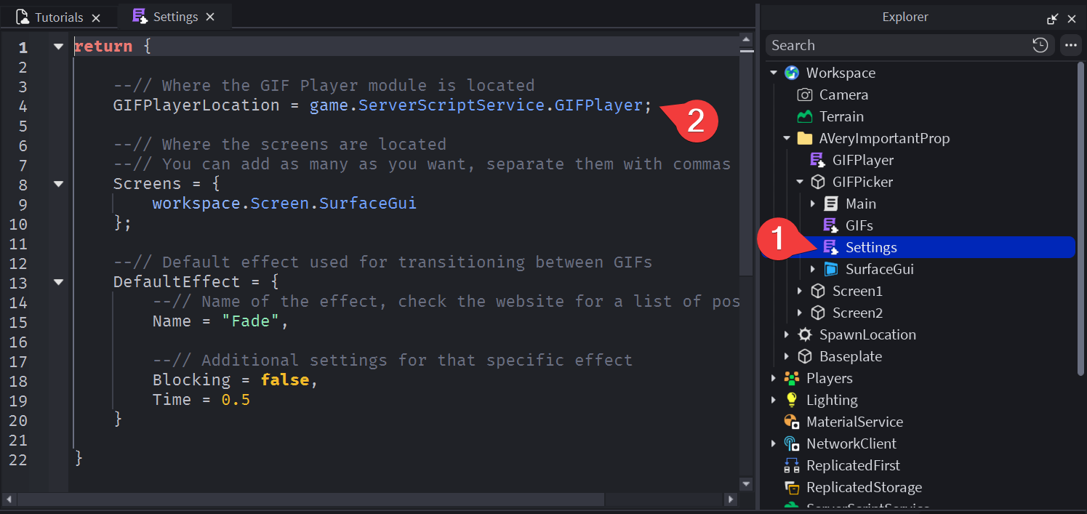This screenshot has height=514, width=1087.
Task: Open search history in Explorer
Action: pyautogui.click(x=1040, y=45)
